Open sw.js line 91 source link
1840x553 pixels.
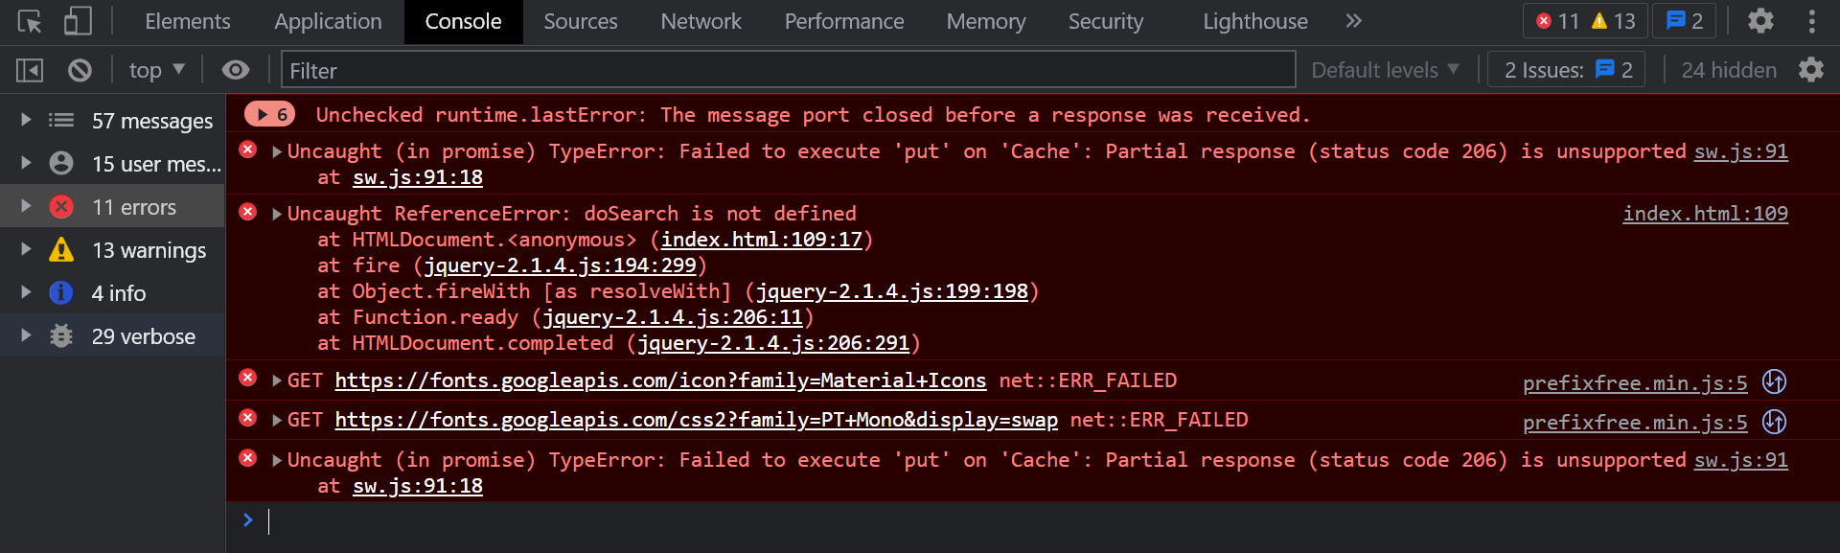pyautogui.click(x=1741, y=151)
